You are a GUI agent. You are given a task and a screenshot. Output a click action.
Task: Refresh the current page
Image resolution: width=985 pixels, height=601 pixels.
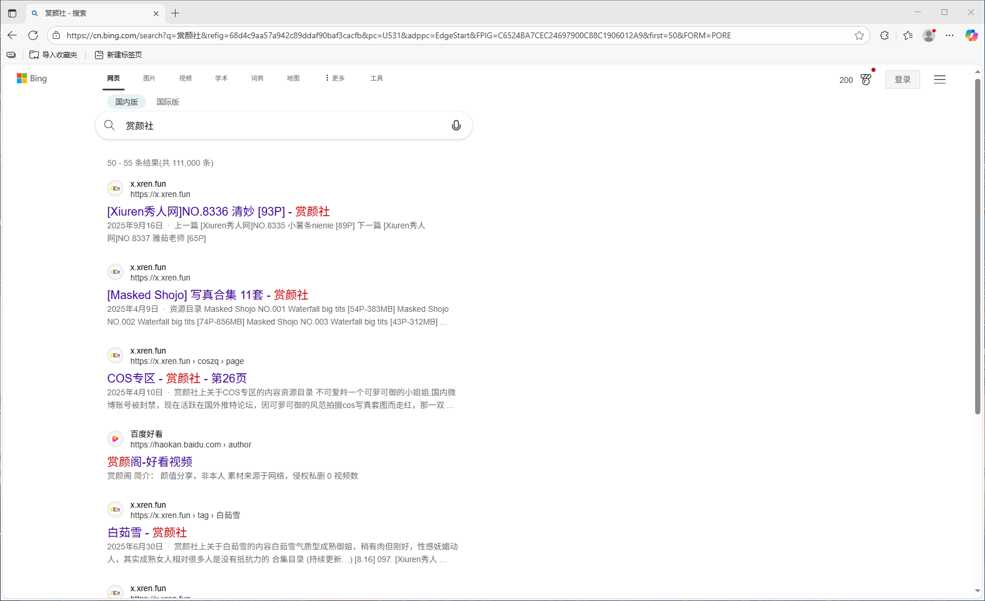click(x=33, y=35)
